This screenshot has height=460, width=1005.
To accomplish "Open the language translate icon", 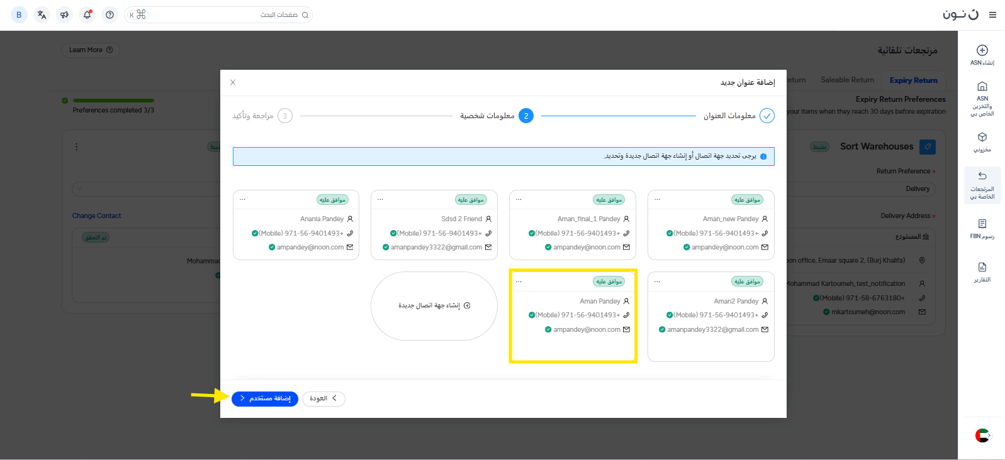I will 42,14.
